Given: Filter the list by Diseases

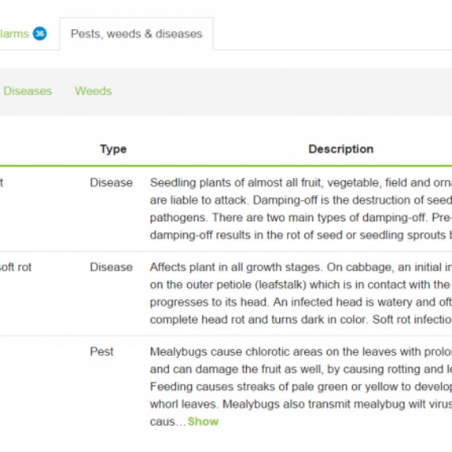Looking at the screenshot, I should (28, 91).
